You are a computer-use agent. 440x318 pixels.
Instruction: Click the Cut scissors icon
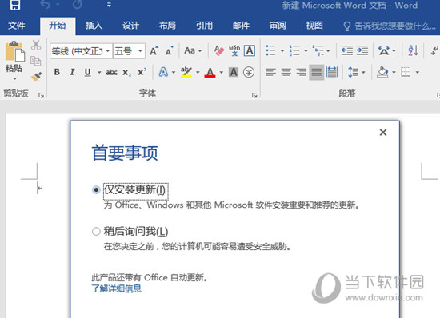(x=36, y=45)
